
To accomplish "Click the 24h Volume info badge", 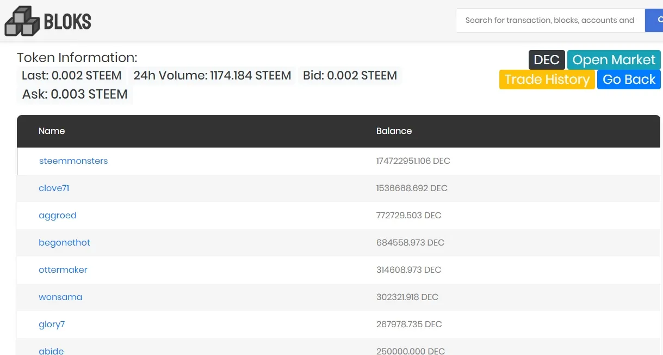I will pyautogui.click(x=212, y=76).
